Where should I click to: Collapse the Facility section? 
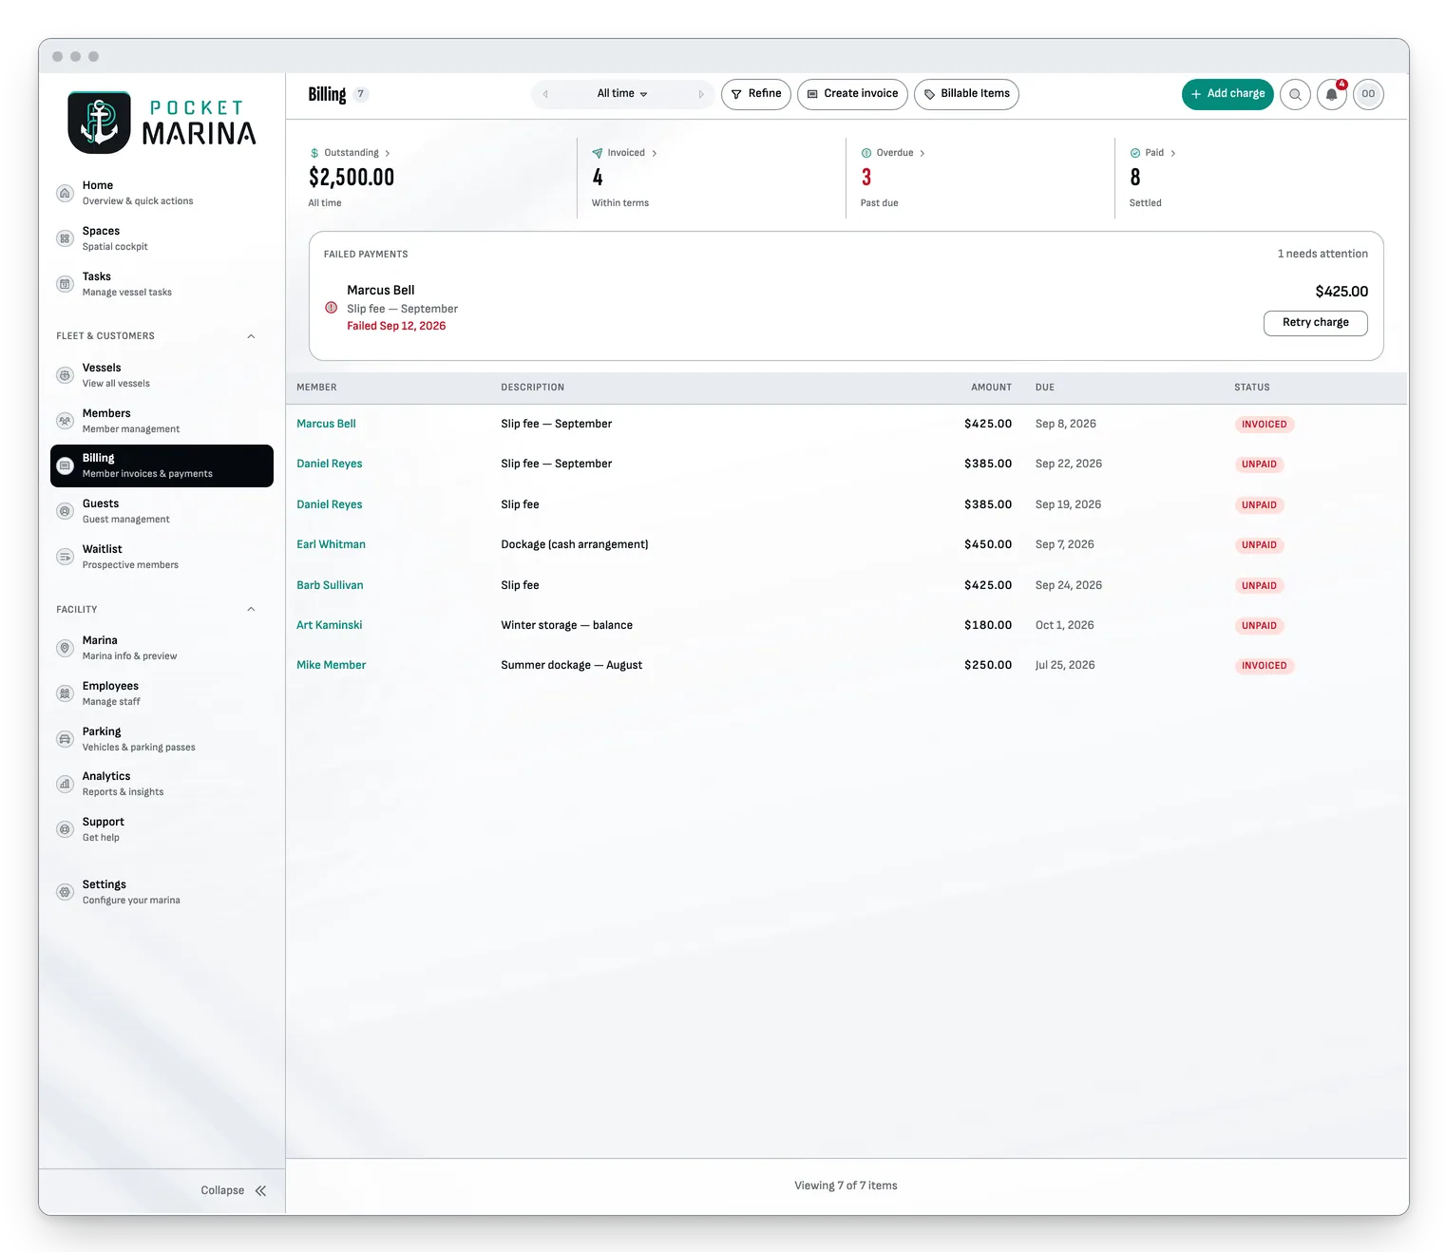tap(251, 610)
